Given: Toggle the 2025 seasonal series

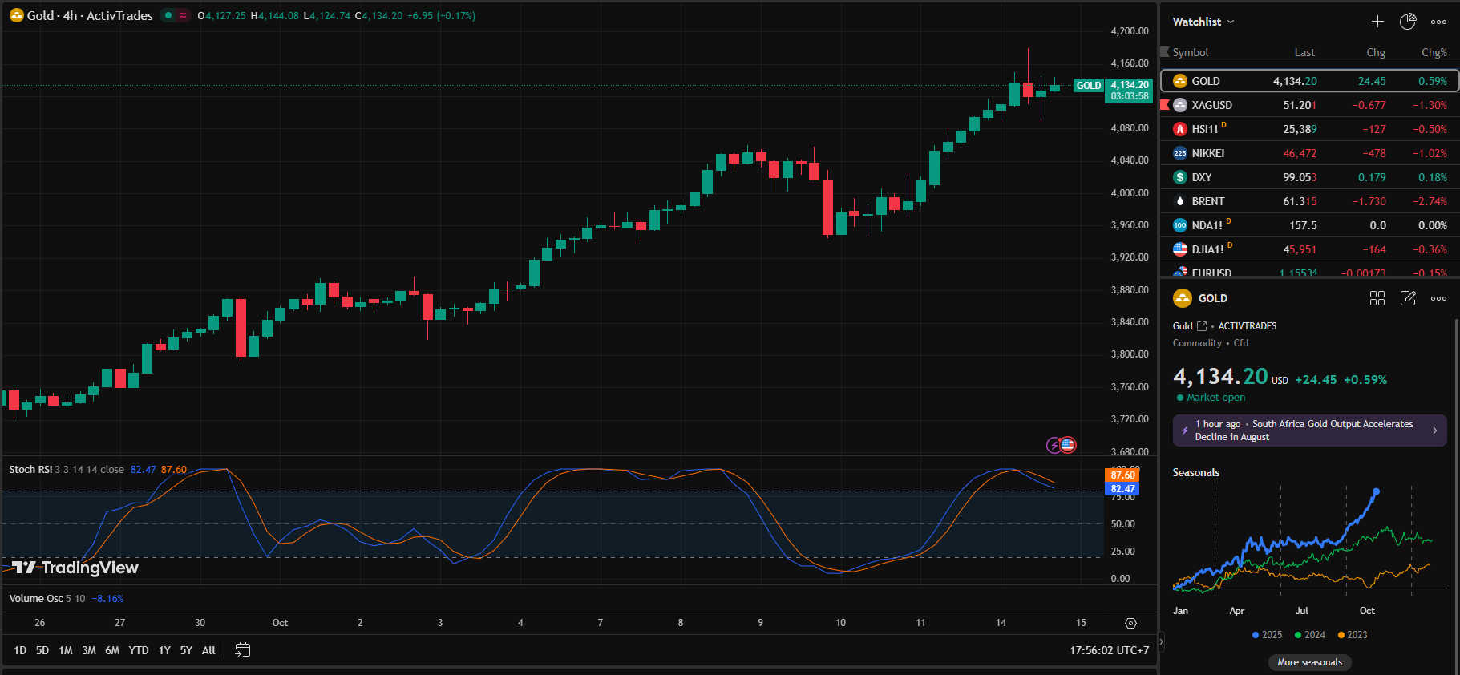Looking at the screenshot, I should 1267,635.
